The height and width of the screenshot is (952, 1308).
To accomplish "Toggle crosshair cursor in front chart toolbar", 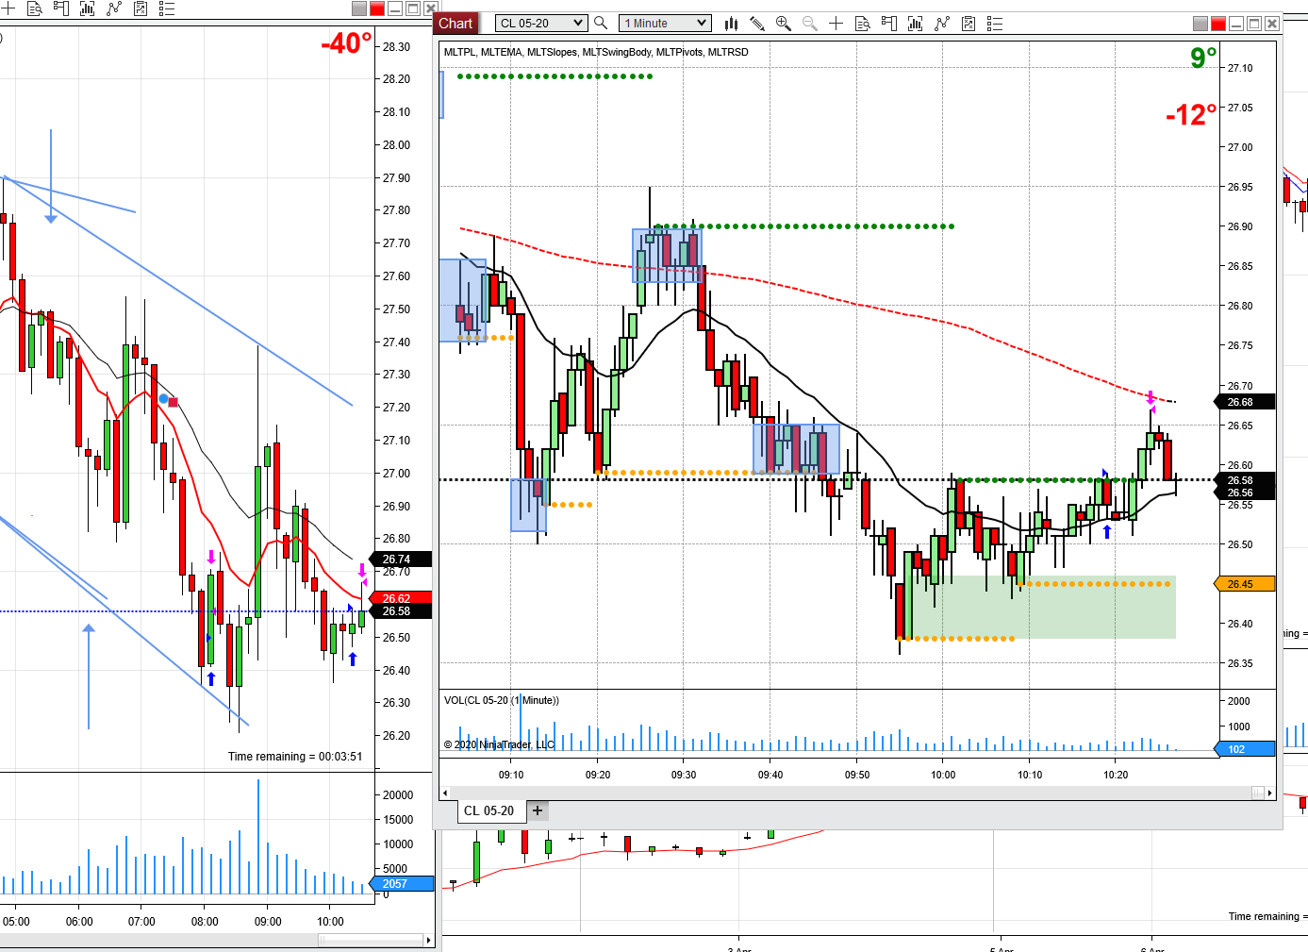I will [836, 23].
